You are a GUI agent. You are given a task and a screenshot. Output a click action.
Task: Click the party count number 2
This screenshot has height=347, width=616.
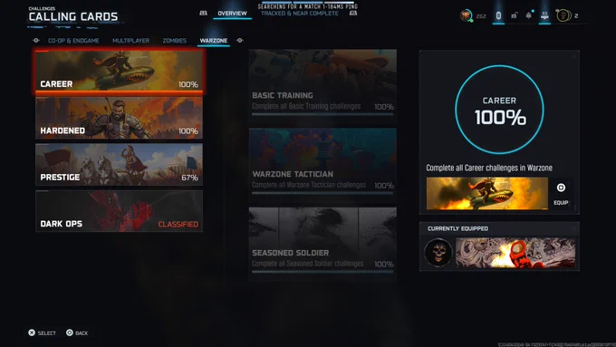point(576,16)
